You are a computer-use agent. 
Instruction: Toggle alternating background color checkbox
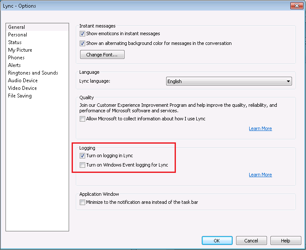(x=82, y=43)
